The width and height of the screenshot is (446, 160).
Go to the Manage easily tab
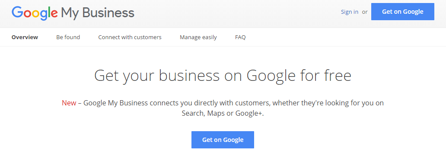(x=198, y=37)
